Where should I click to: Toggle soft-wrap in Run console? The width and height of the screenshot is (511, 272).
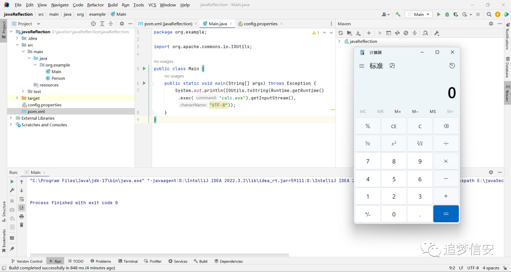click(x=21, y=199)
